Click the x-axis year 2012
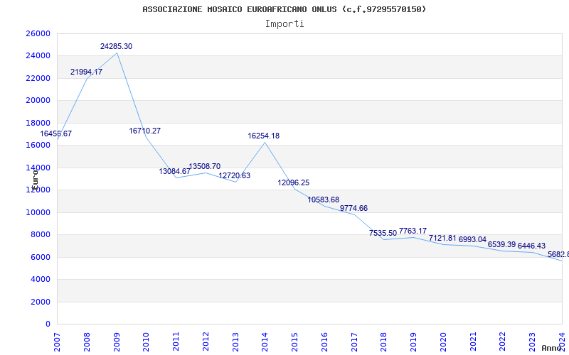The height and width of the screenshot is (355, 569). 206,342
